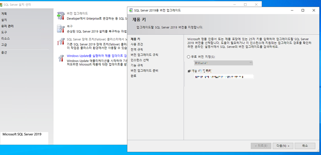Click the SQL Server 설치 센터 title bar icon
Screen dimensions: 321x155
[1, 4]
